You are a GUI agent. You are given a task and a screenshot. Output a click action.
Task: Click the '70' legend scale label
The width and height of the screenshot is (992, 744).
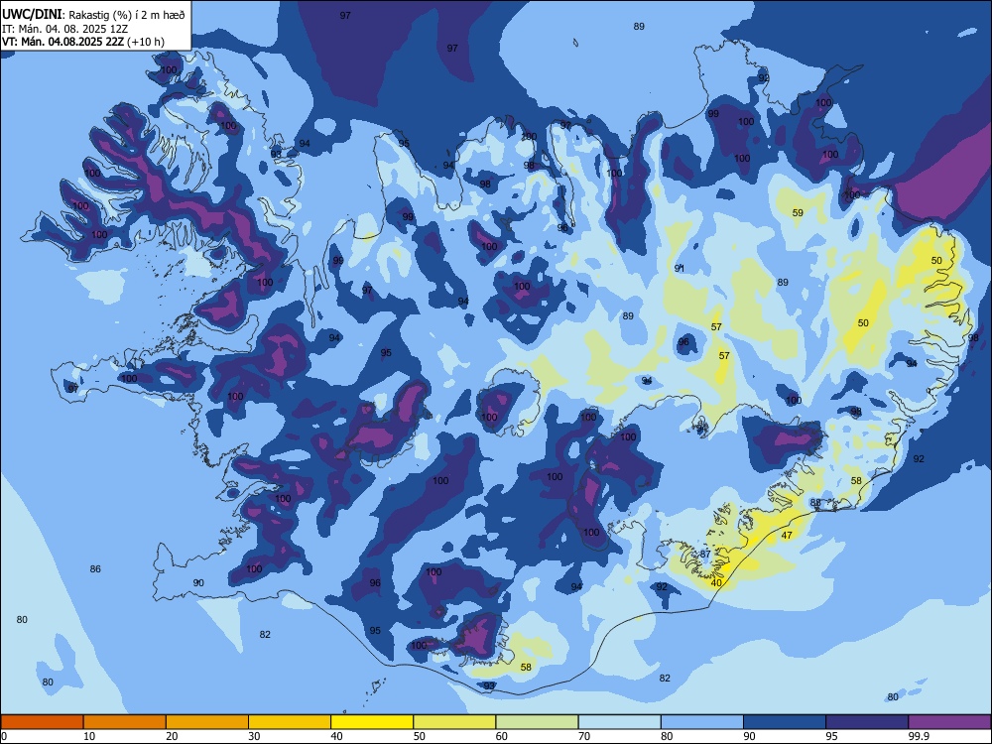[584, 736]
